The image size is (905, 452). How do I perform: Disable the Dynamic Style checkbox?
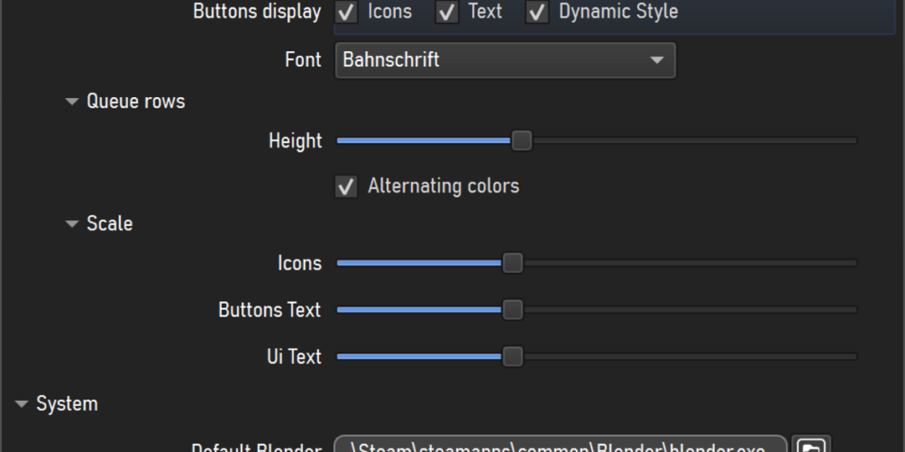point(536,12)
